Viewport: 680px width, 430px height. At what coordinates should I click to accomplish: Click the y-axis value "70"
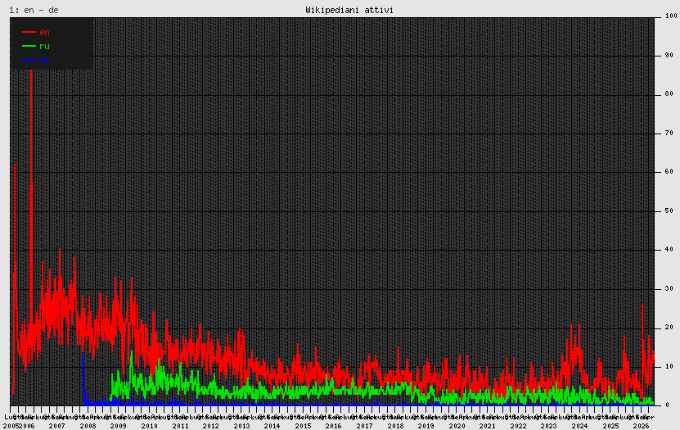(669, 133)
